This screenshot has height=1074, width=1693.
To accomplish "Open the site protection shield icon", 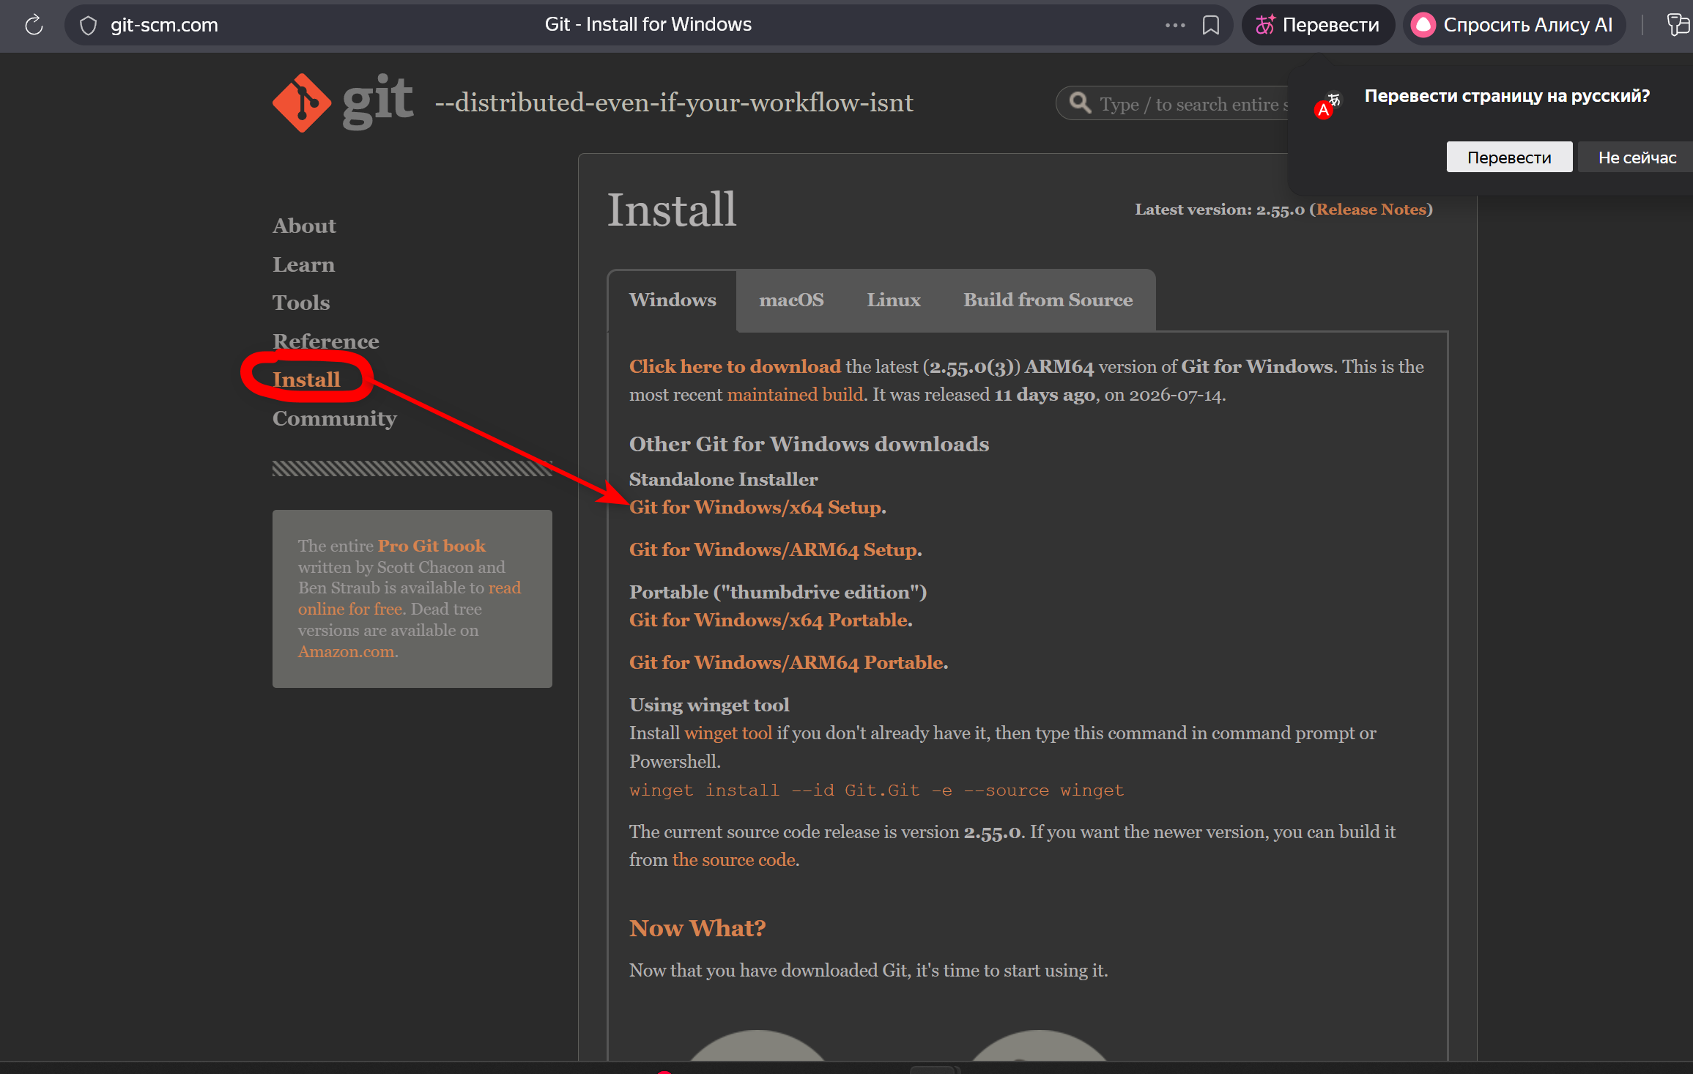I will click(x=88, y=26).
